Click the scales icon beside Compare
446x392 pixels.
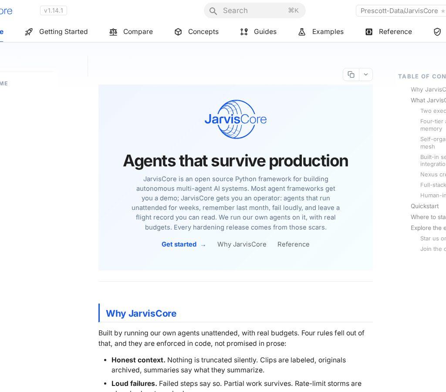113,32
